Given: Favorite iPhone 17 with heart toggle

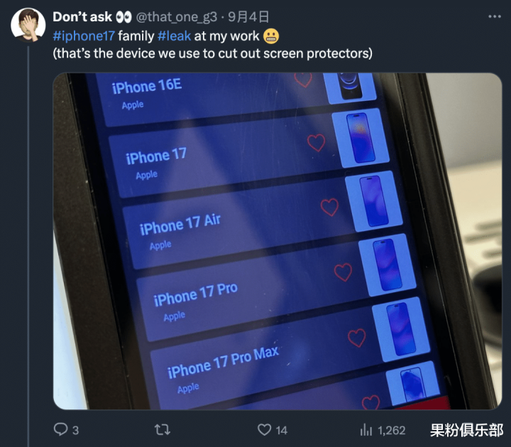Looking at the screenshot, I should 316,143.
